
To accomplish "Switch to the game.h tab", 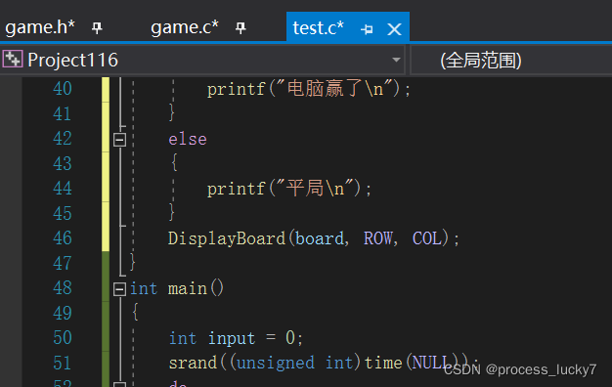I will [x=40, y=27].
